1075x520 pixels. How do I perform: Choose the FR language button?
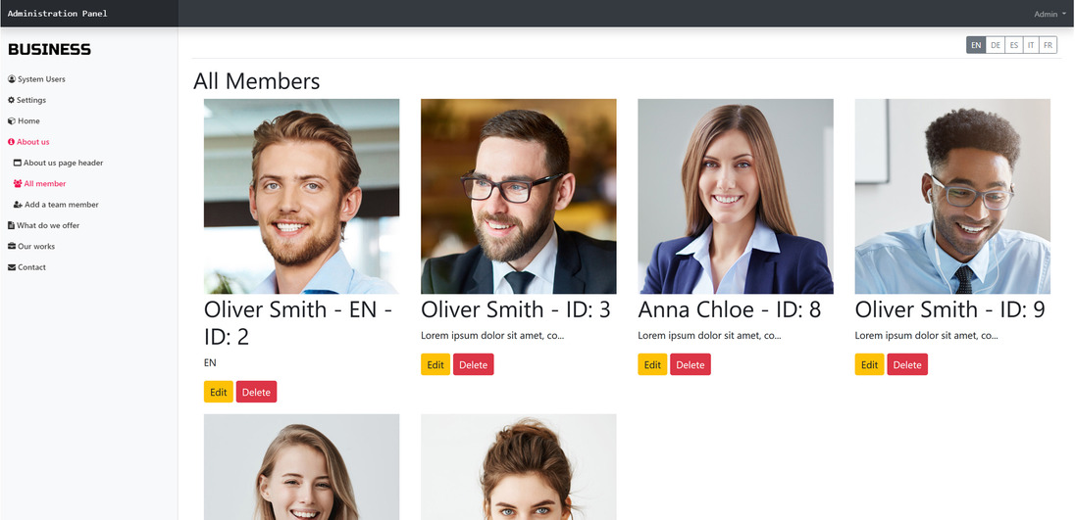point(1048,45)
